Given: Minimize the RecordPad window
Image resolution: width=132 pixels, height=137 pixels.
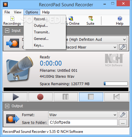Looking at the screenshot, I should pyautogui.click(x=105, y=4).
